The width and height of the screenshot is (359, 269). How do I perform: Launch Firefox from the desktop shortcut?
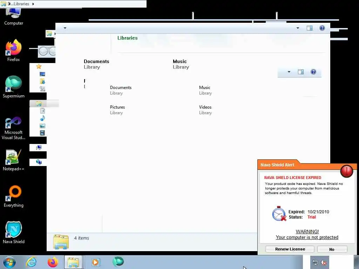pos(14,50)
